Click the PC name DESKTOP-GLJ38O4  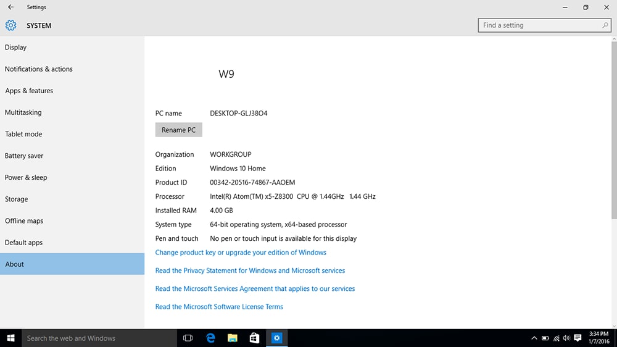(238, 114)
